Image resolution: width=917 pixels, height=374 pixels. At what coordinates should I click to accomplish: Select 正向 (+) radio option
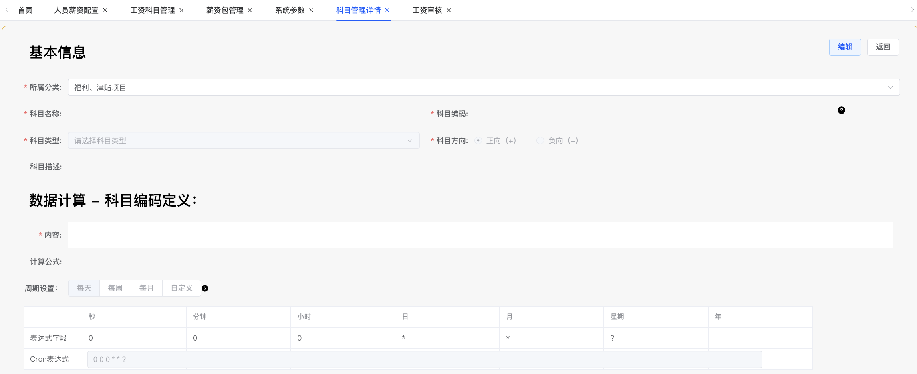click(x=478, y=140)
